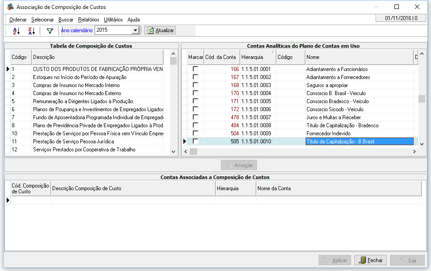Expand the Ano calendário dropdown
Image resolution: width=431 pixels, height=271 pixels.
point(135,30)
